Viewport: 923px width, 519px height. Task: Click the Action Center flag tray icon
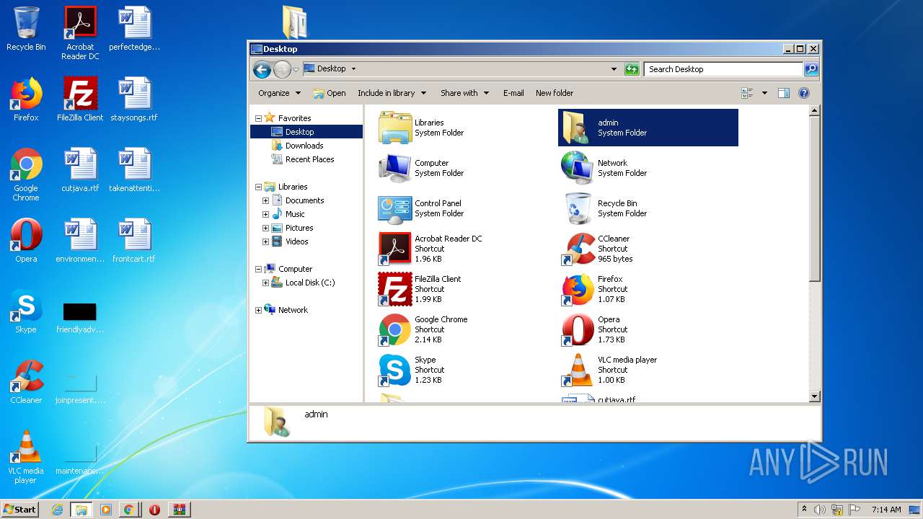point(854,510)
